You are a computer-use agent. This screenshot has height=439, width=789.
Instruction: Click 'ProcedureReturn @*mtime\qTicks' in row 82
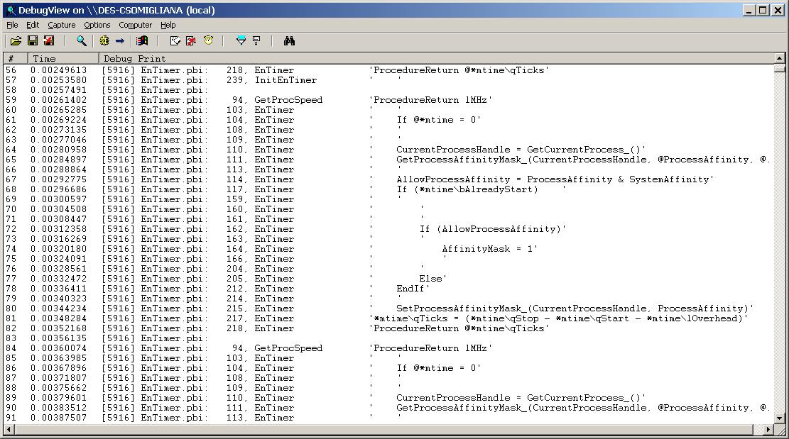(459, 328)
